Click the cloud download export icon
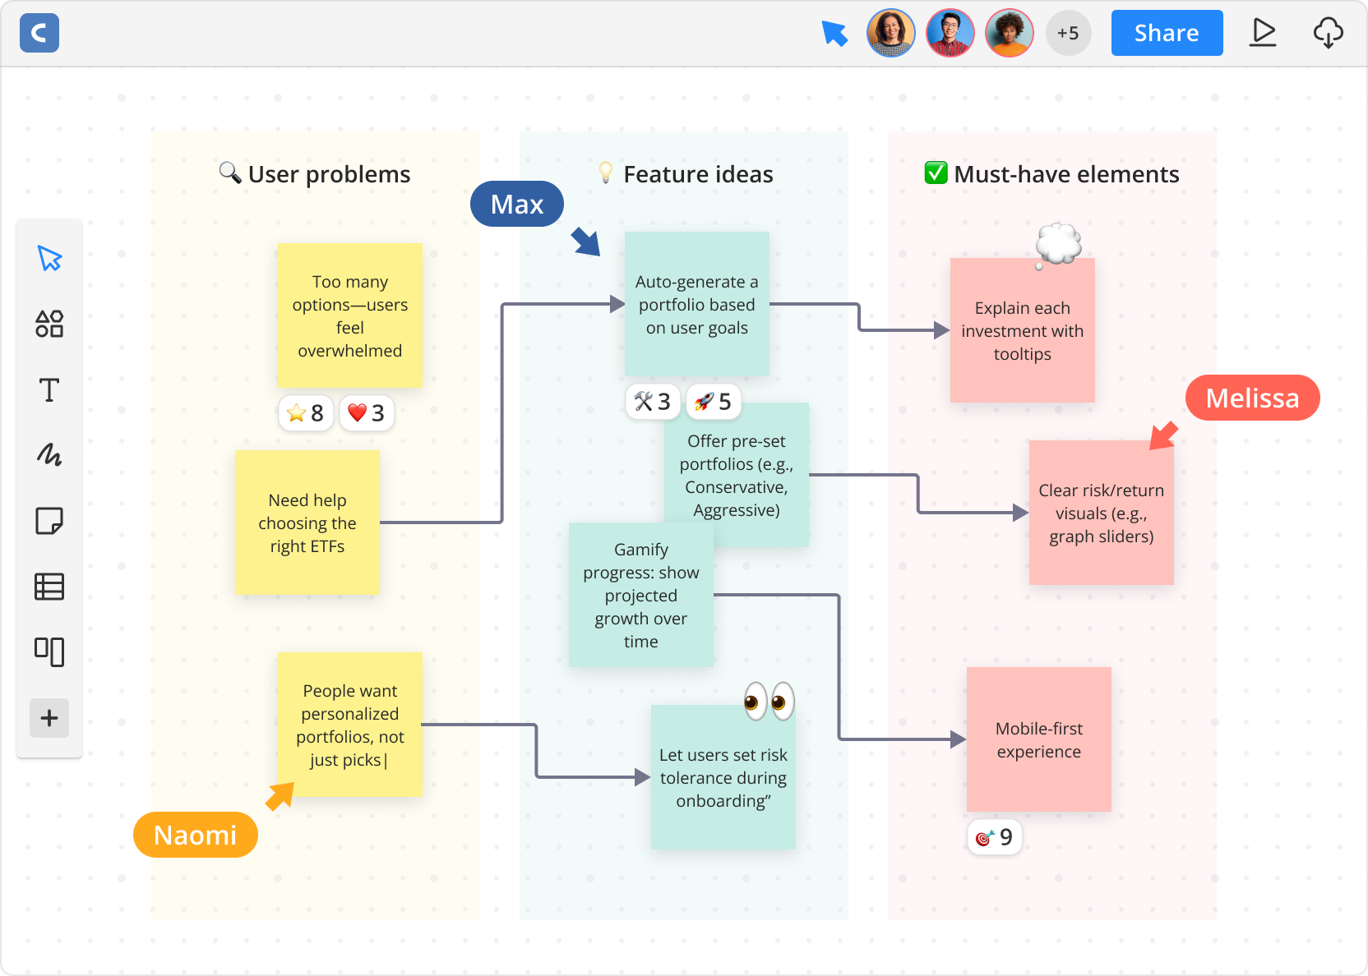Viewport: 1368px width, 976px height. [1328, 33]
